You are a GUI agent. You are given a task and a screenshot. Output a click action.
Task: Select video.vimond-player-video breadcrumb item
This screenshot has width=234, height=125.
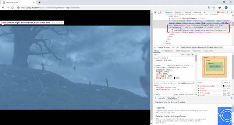(x=202, y=47)
